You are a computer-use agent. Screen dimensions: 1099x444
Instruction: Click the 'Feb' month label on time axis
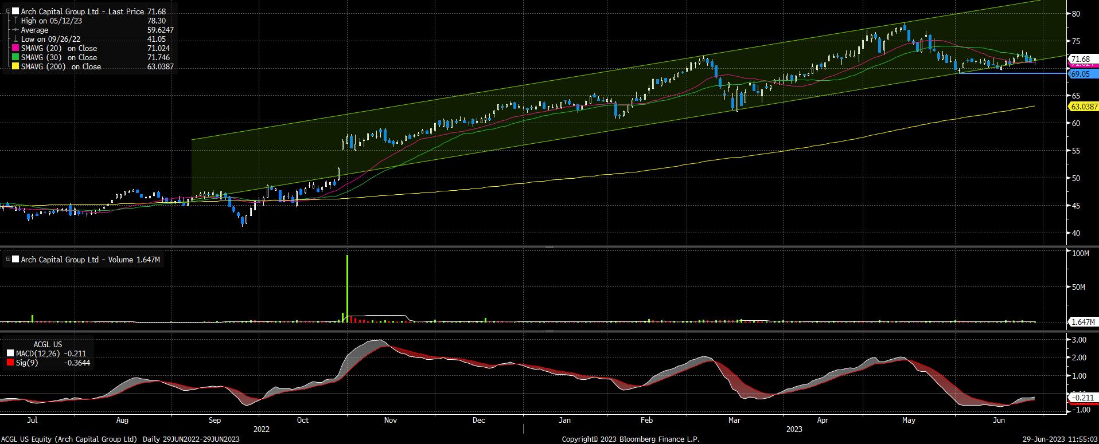click(x=646, y=420)
